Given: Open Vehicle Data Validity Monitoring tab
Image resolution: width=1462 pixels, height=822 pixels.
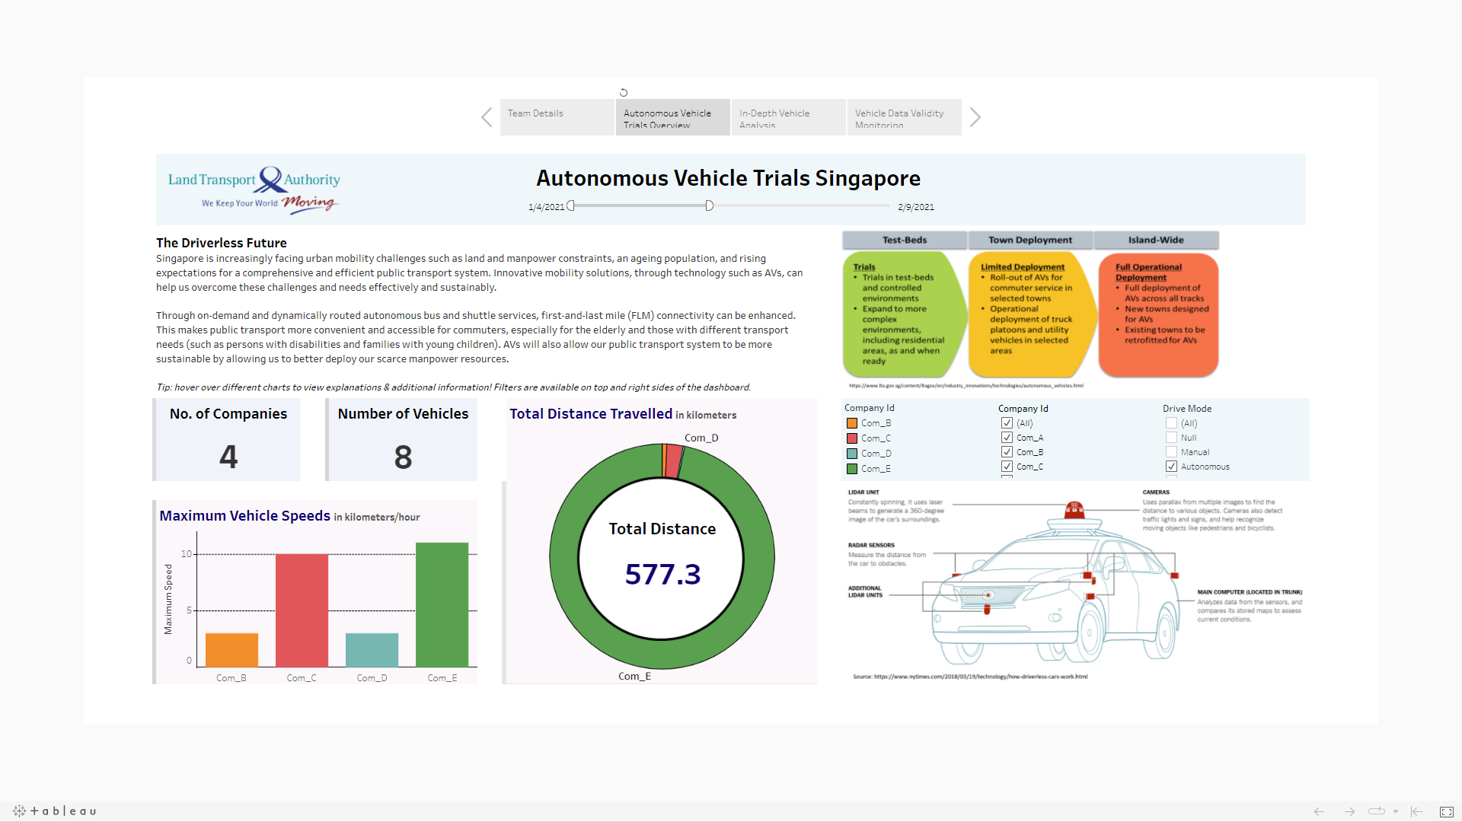Looking at the screenshot, I should [x=904, y=117].
